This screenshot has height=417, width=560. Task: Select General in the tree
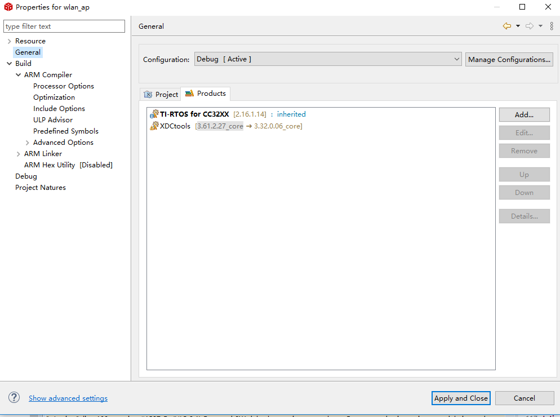click(28, 52)
